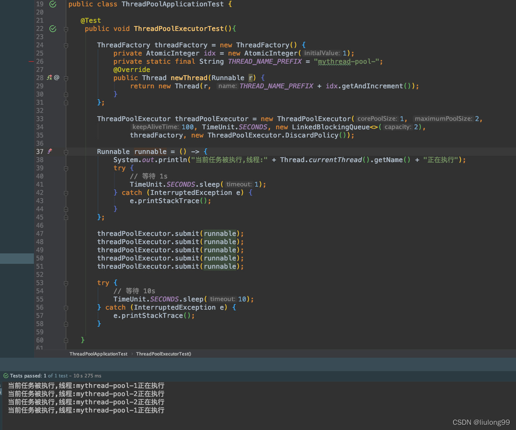
Task: Click the fold end marker on line 60
Action: click(x=66, y=340)
